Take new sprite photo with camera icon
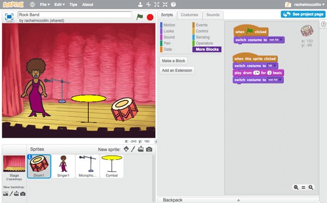Viewport: 327px width, 203px height. 149,150
